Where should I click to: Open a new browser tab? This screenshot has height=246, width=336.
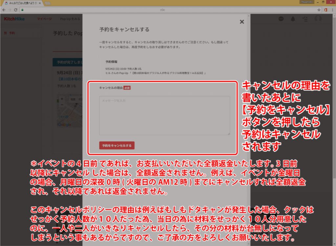pos(47,3)
